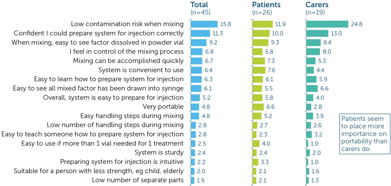
Task: Select 'Preparing system for injection is intuitive' label
Action: click(122, 162)
